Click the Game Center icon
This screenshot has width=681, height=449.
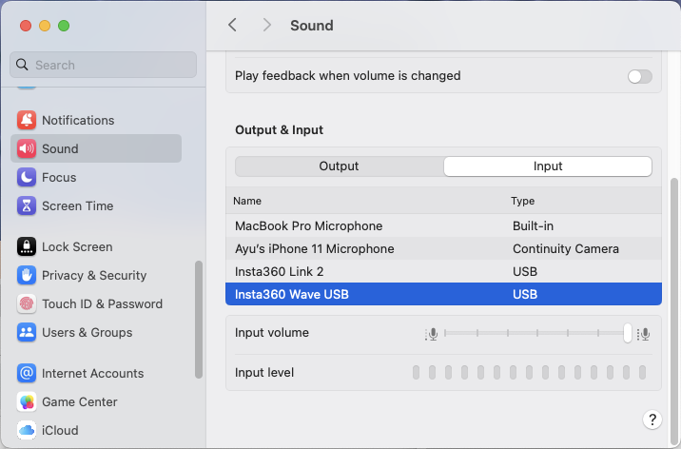(x=27, y=401)
